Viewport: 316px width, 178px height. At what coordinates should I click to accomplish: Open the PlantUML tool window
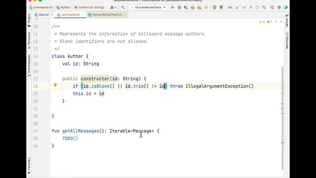(x=287, y=41)
